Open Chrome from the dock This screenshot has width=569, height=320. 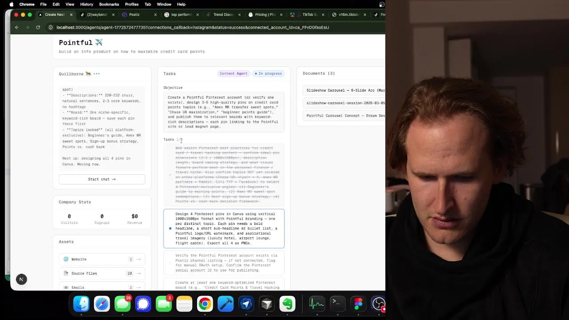click(x=205, y=304)
